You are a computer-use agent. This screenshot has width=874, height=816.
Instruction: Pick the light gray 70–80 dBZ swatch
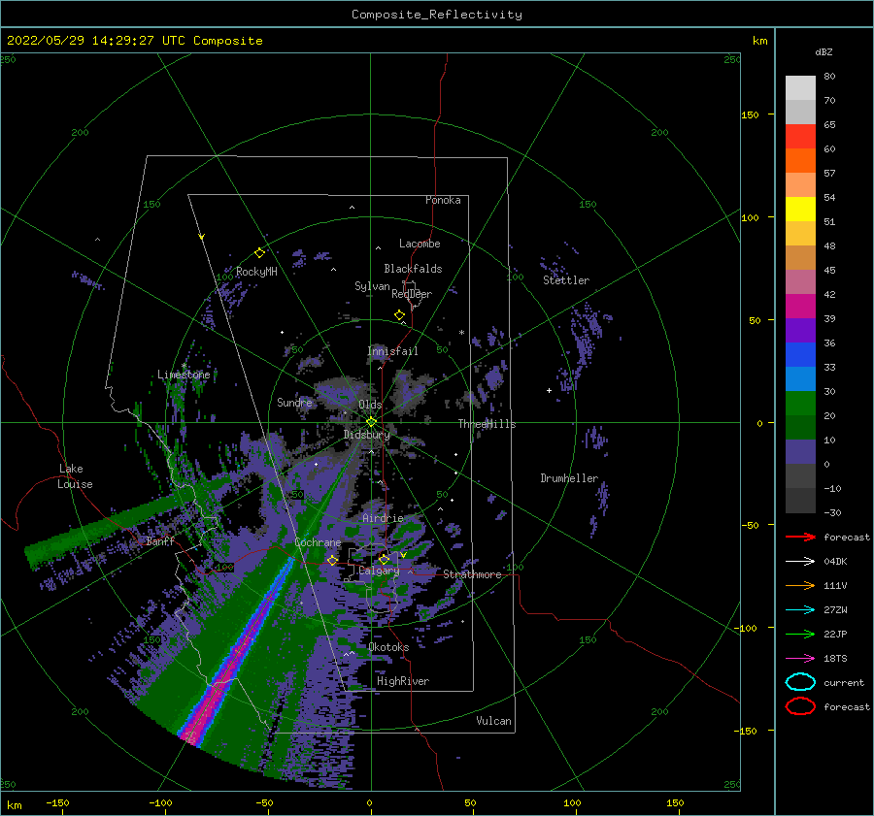tap(800, 87)
